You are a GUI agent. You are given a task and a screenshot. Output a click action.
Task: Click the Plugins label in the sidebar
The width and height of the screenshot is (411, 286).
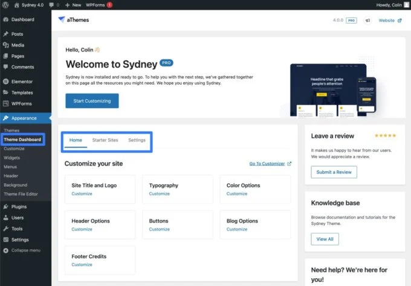(x=19, y=207)
